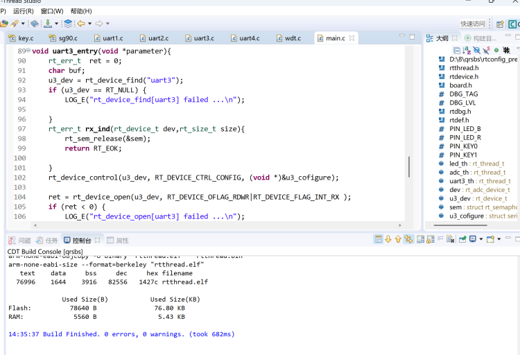Switch to the sg90.c editor tab

tap(63, 38)
